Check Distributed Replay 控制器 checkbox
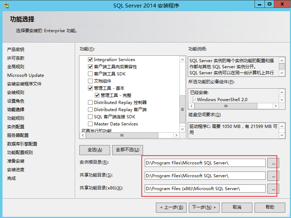 coord(90,103)
